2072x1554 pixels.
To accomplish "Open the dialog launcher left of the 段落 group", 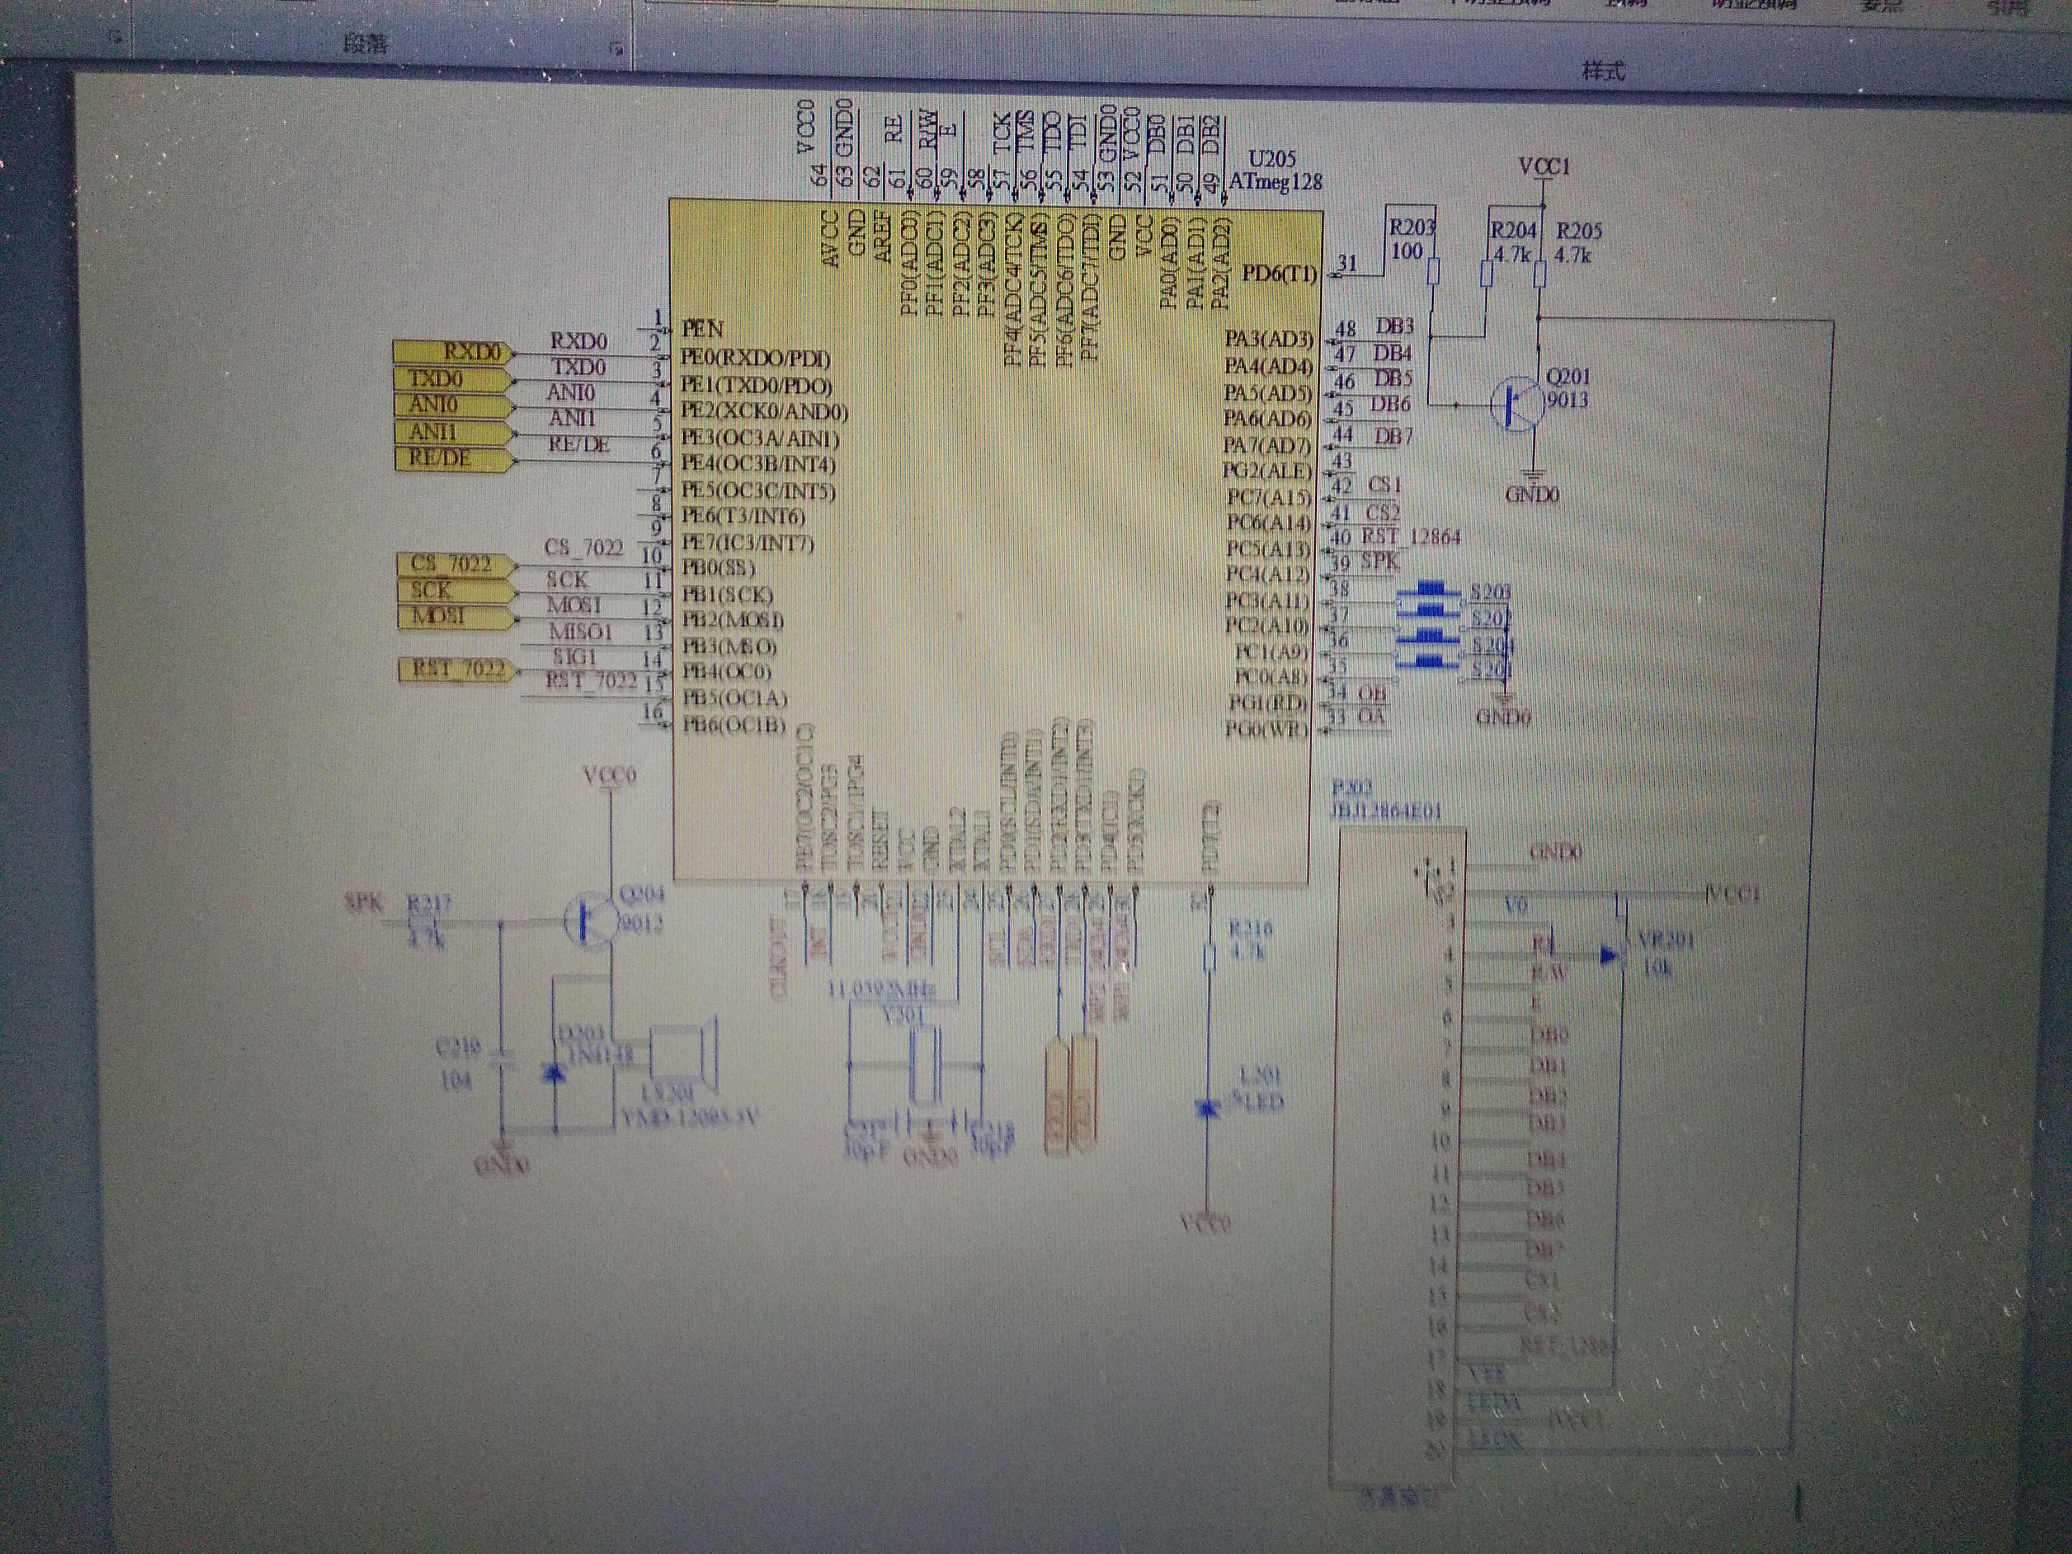I will 114,38.
